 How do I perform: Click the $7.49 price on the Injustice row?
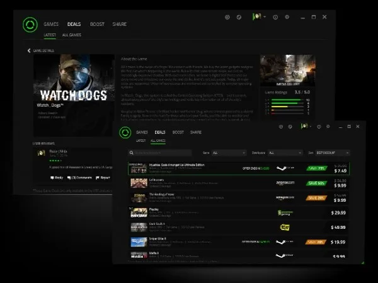pyautogui.click(x=340, y=171)
